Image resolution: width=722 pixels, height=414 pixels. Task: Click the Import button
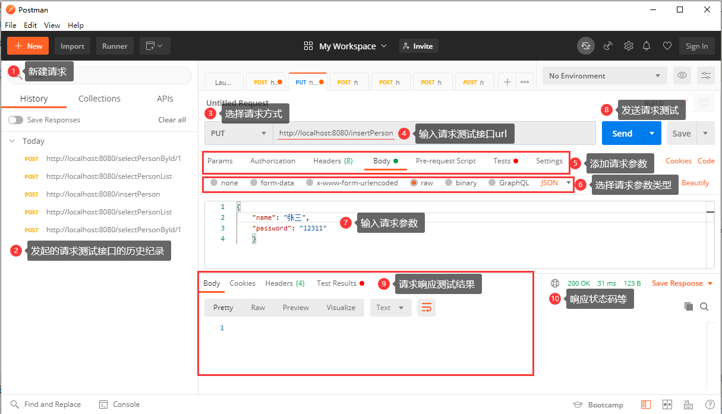(72, 46)
